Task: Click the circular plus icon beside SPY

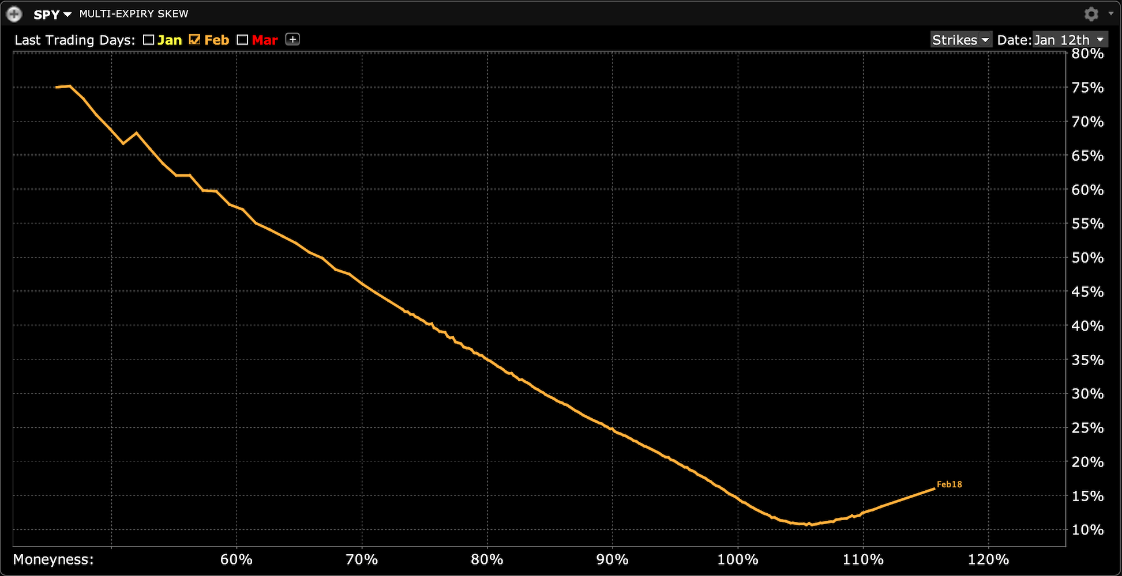Action: pyautogui.click(x=14, y=14)
